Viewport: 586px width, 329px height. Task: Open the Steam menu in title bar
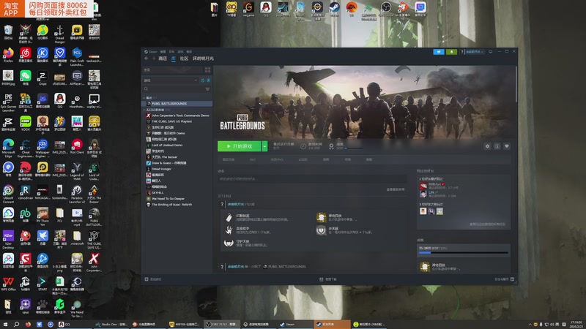[x=151, y=51]
